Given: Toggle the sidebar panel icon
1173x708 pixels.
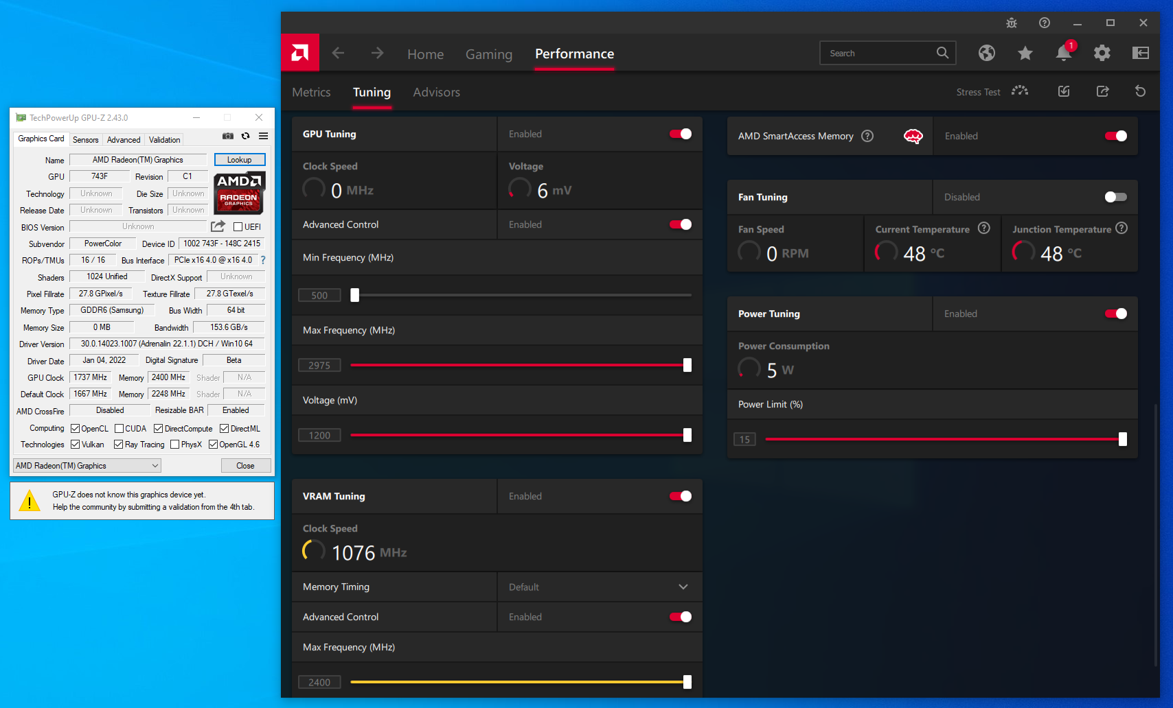Looking at the screenshot, I should 1141,53.
